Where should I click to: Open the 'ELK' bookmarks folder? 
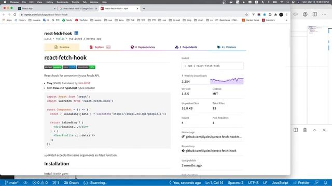(x=130, y=20)
